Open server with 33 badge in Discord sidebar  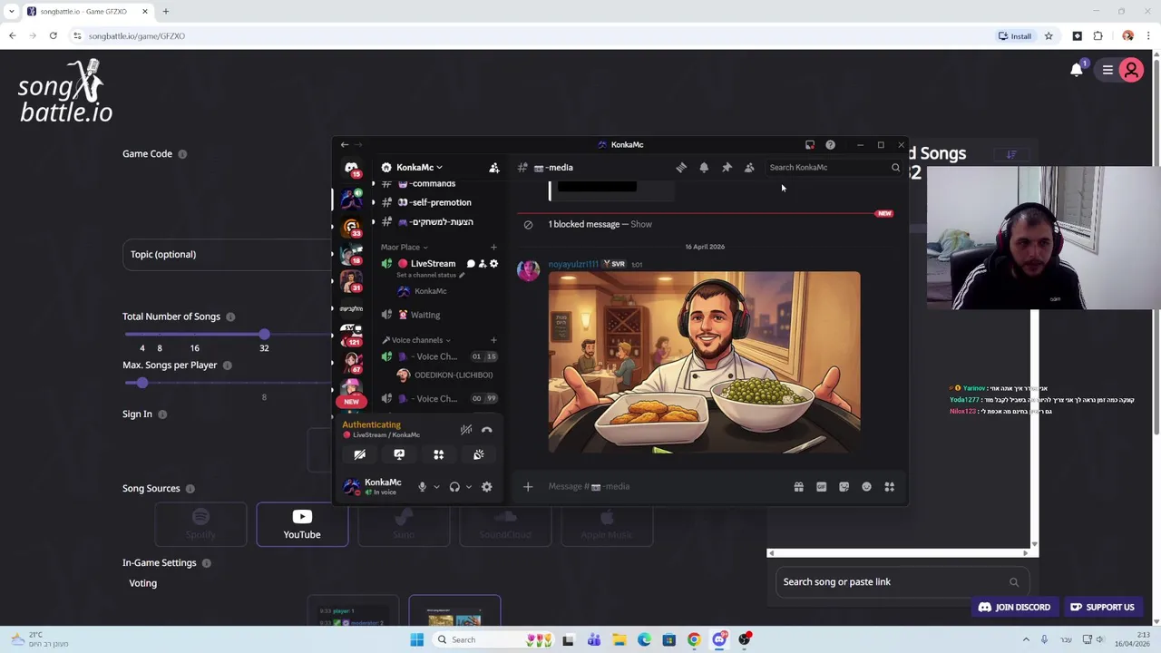click(351, 227)
